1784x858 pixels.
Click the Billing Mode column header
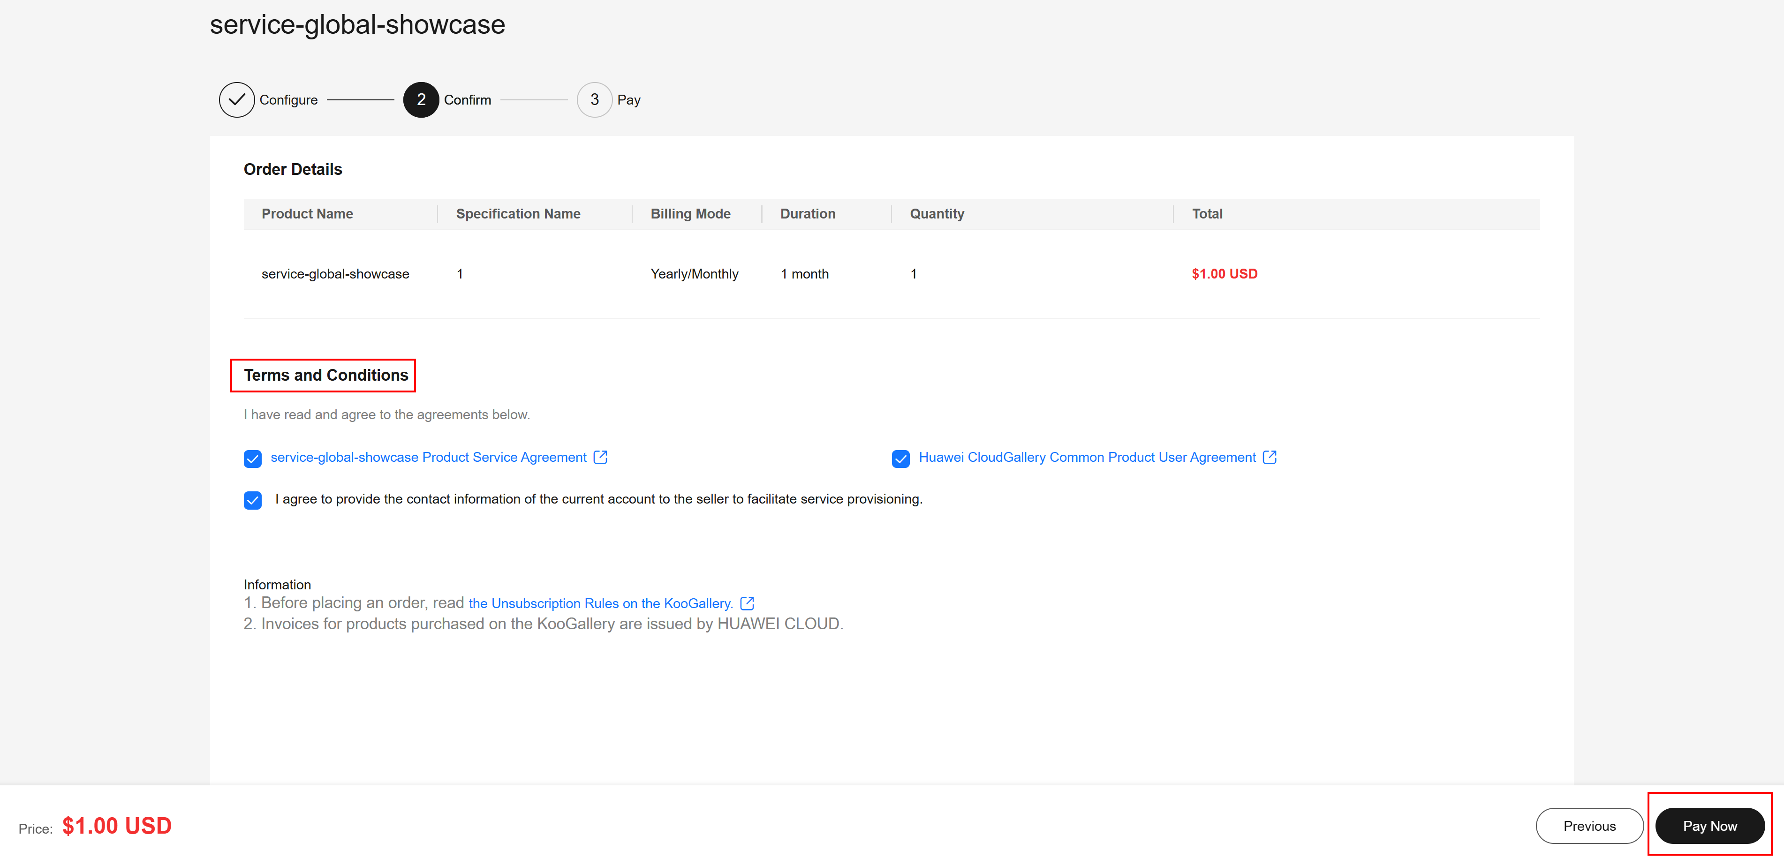coord(690,214)
